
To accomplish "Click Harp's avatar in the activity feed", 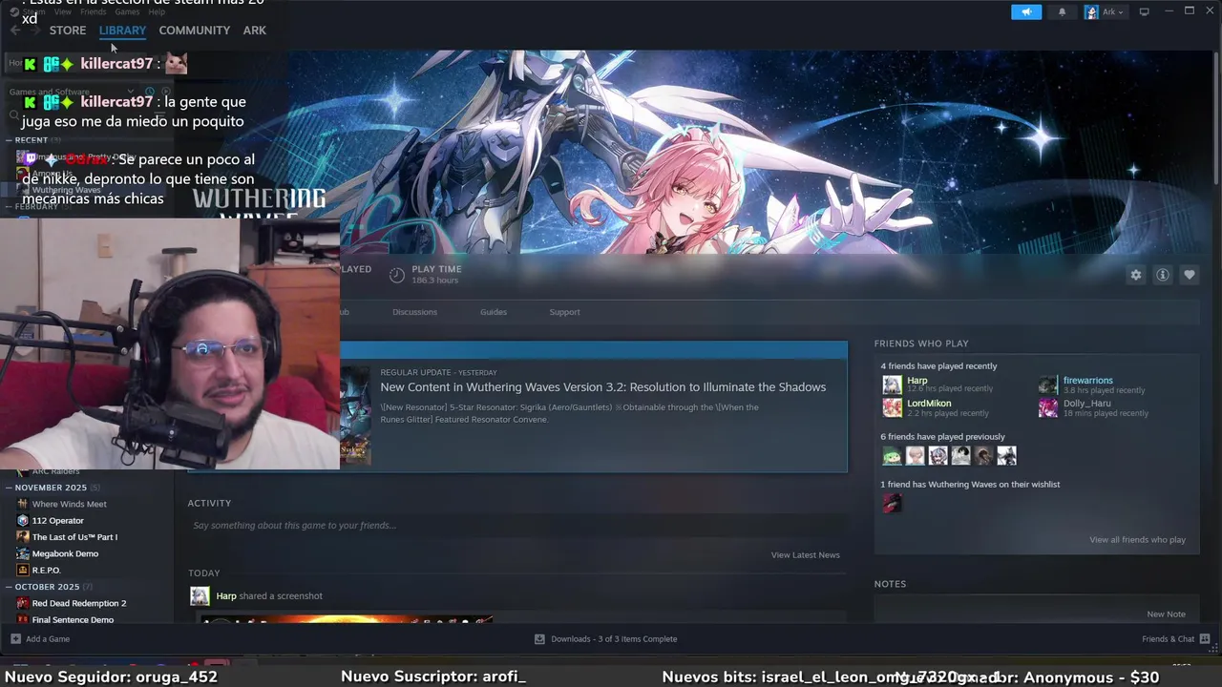I will click(x=200, y=596).
